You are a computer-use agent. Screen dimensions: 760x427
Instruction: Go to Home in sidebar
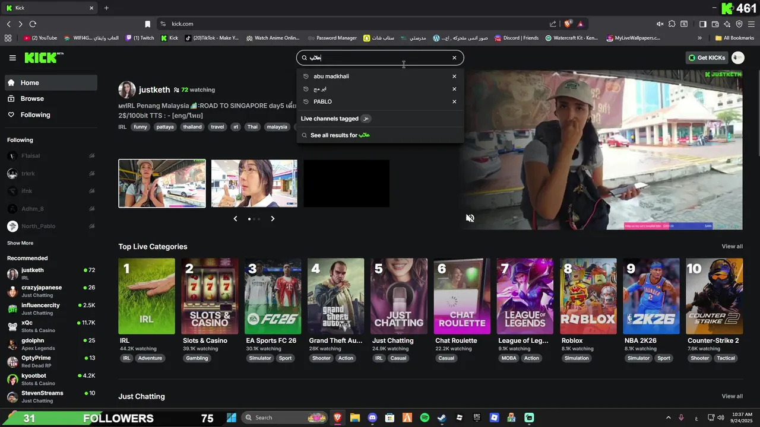point(50,83)
